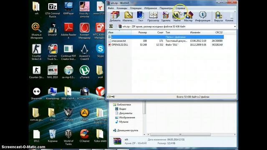Click the Удалить toolbar icon

pyautogui.click(x=166, y=17)
